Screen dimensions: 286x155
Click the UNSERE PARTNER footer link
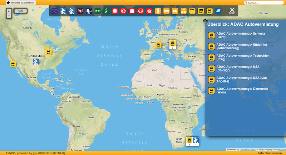coord(49,153)
